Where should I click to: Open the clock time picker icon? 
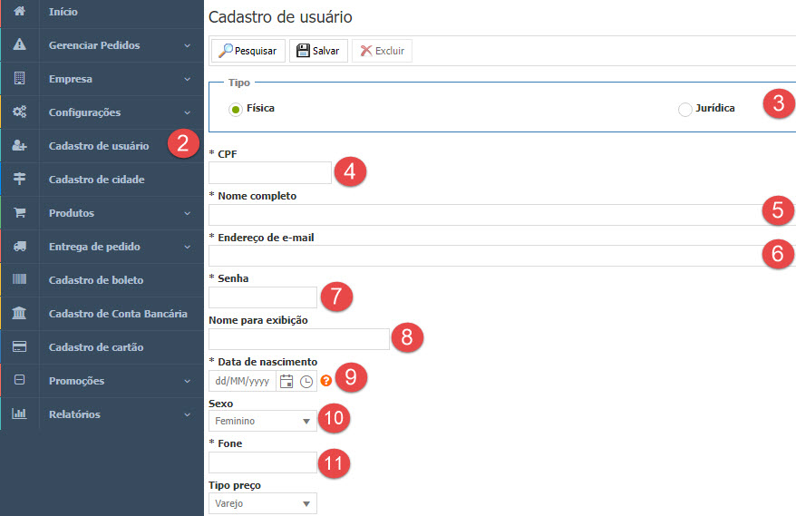click(x=306, y=381)
